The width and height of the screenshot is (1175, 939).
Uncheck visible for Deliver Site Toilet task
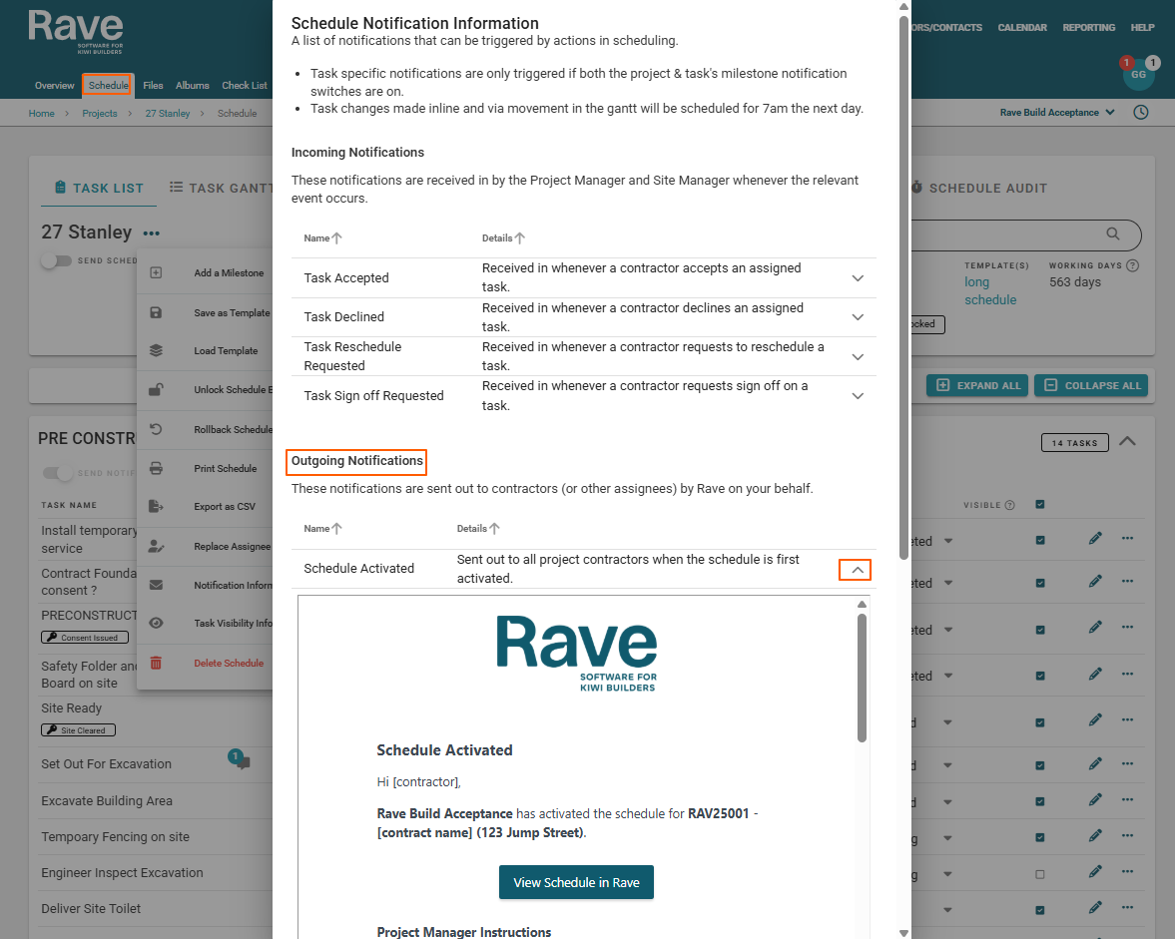tap(1039, 910)
